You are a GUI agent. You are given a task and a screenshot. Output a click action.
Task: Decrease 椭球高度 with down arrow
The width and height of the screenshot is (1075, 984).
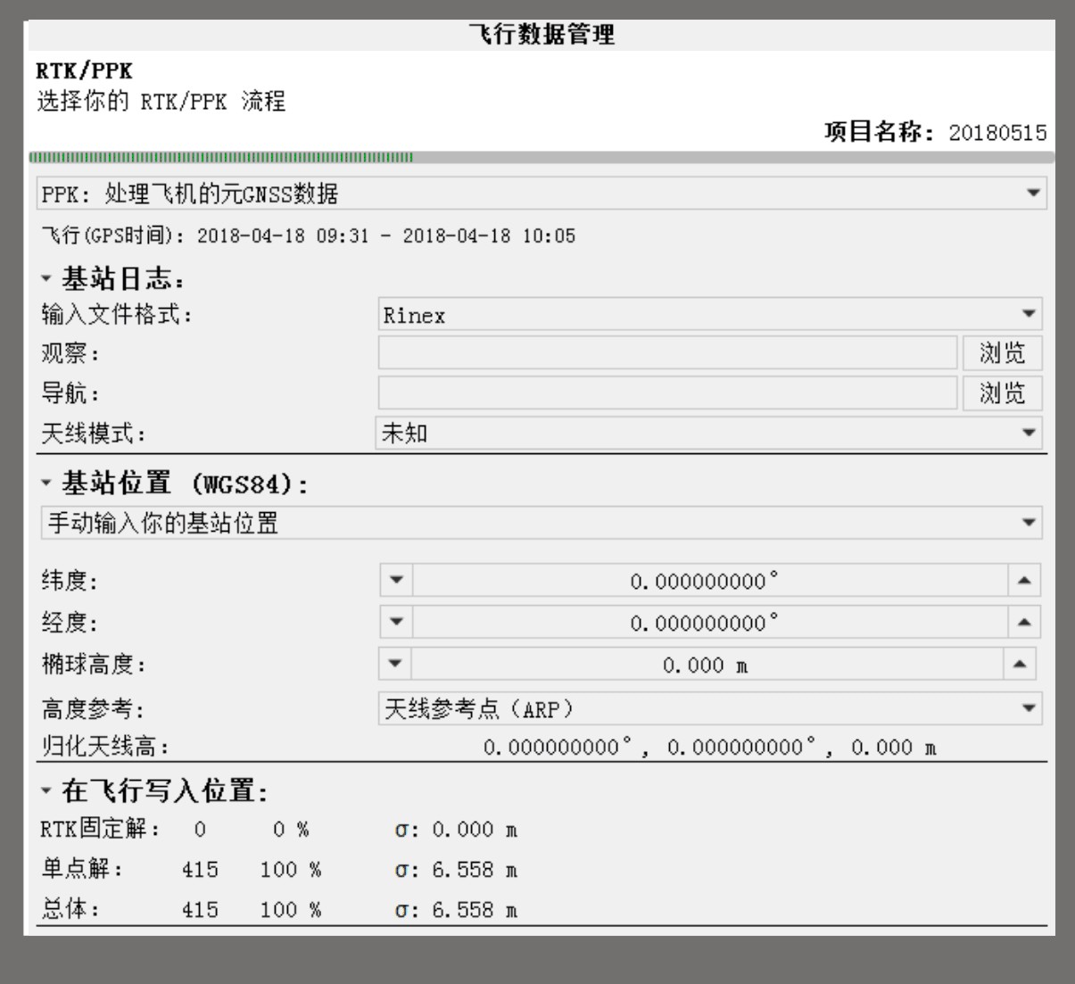(x=394, y=665)
